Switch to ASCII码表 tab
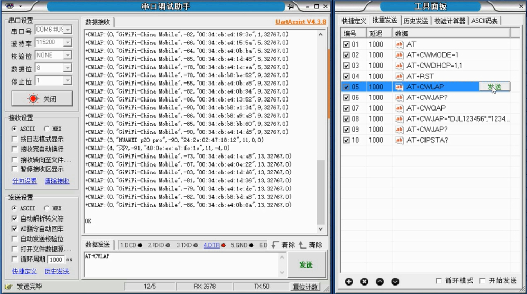Image resolution: width=527 pixels, height=294 pixels. 484,21
